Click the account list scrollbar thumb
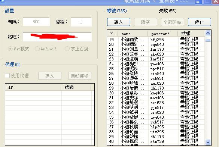 pyautogui.click(x=208, y=40)
